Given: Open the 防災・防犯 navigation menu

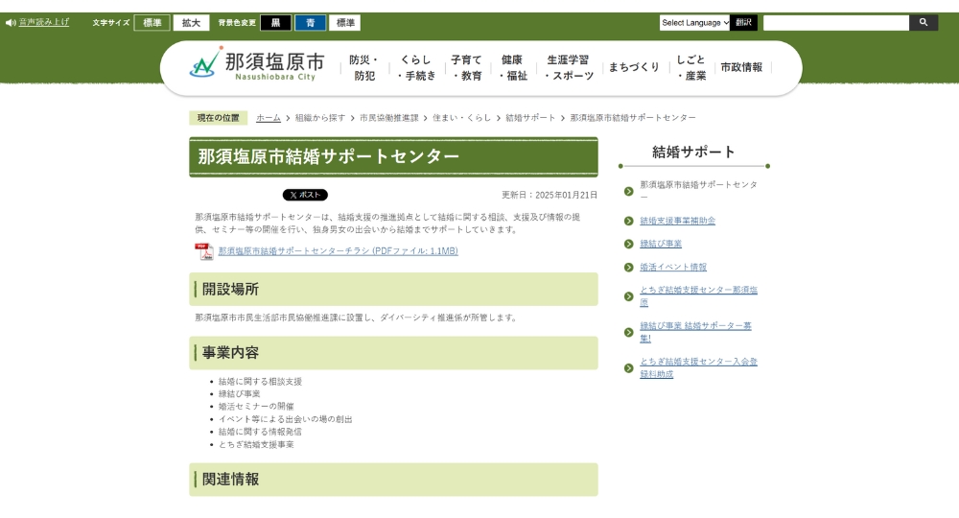Looking at the screenshot, I should click(364, 67).
